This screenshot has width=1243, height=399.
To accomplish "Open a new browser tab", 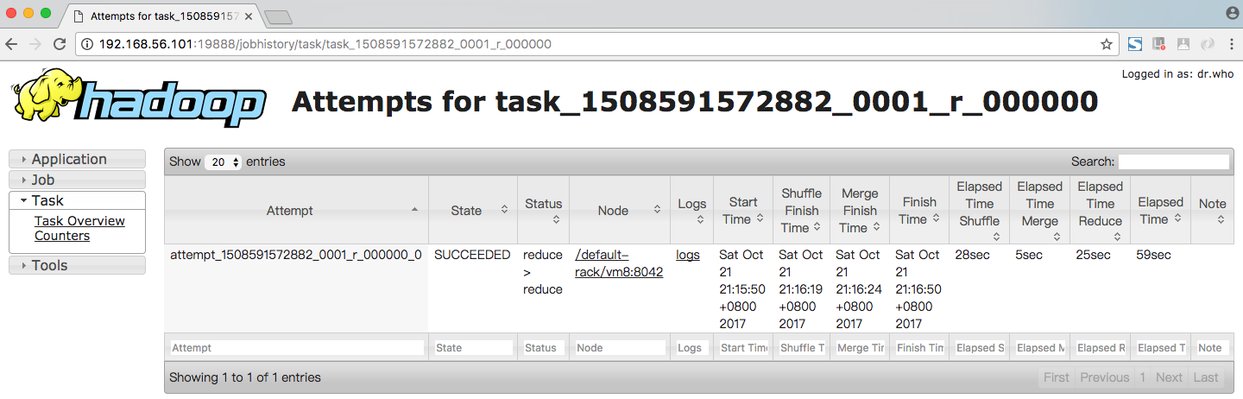I will (278, 17).
